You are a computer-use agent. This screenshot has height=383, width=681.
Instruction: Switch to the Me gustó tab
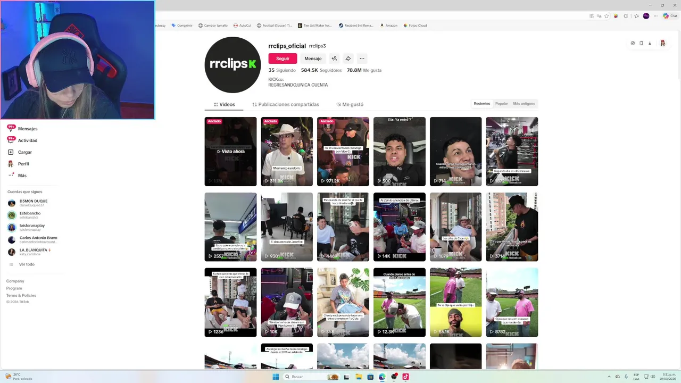pos(350,104)
